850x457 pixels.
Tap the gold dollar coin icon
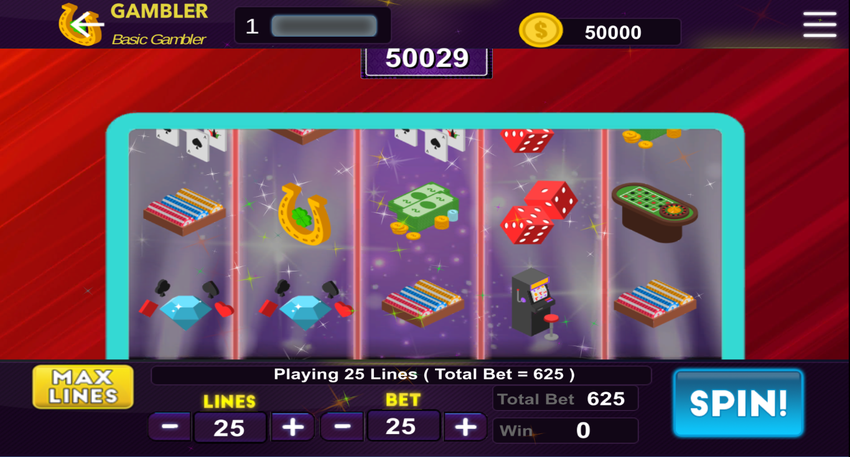(541, 30)
